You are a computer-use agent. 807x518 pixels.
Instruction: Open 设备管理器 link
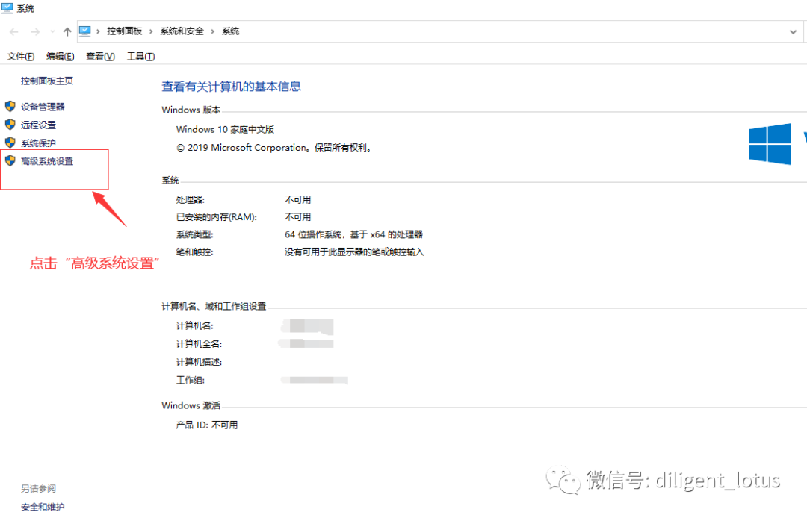(43, 107)
